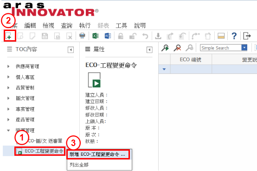The height and width of the screenshot is (171, 257).
Task: Collapse the 變更管理 tree node
Action: click(x=8, y=130)
